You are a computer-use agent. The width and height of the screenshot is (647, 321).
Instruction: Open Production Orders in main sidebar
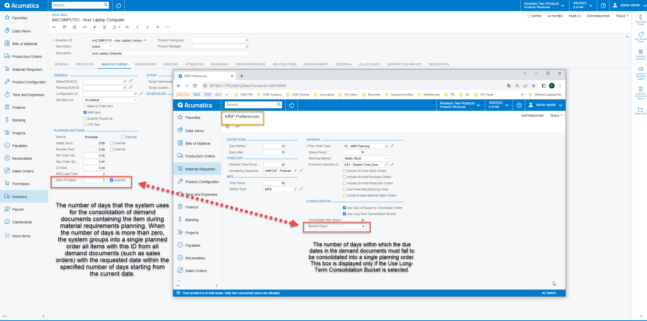(27, 56)
